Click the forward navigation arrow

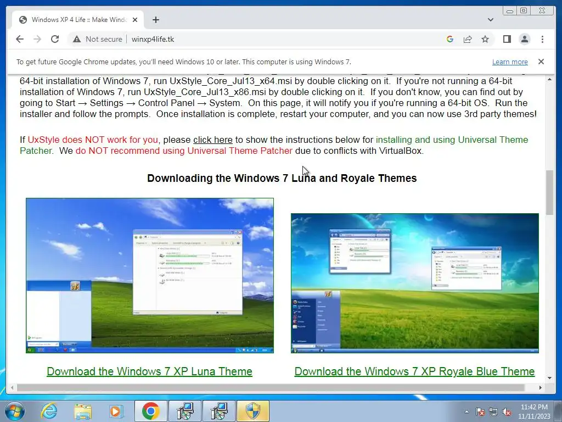click(37, 39)
